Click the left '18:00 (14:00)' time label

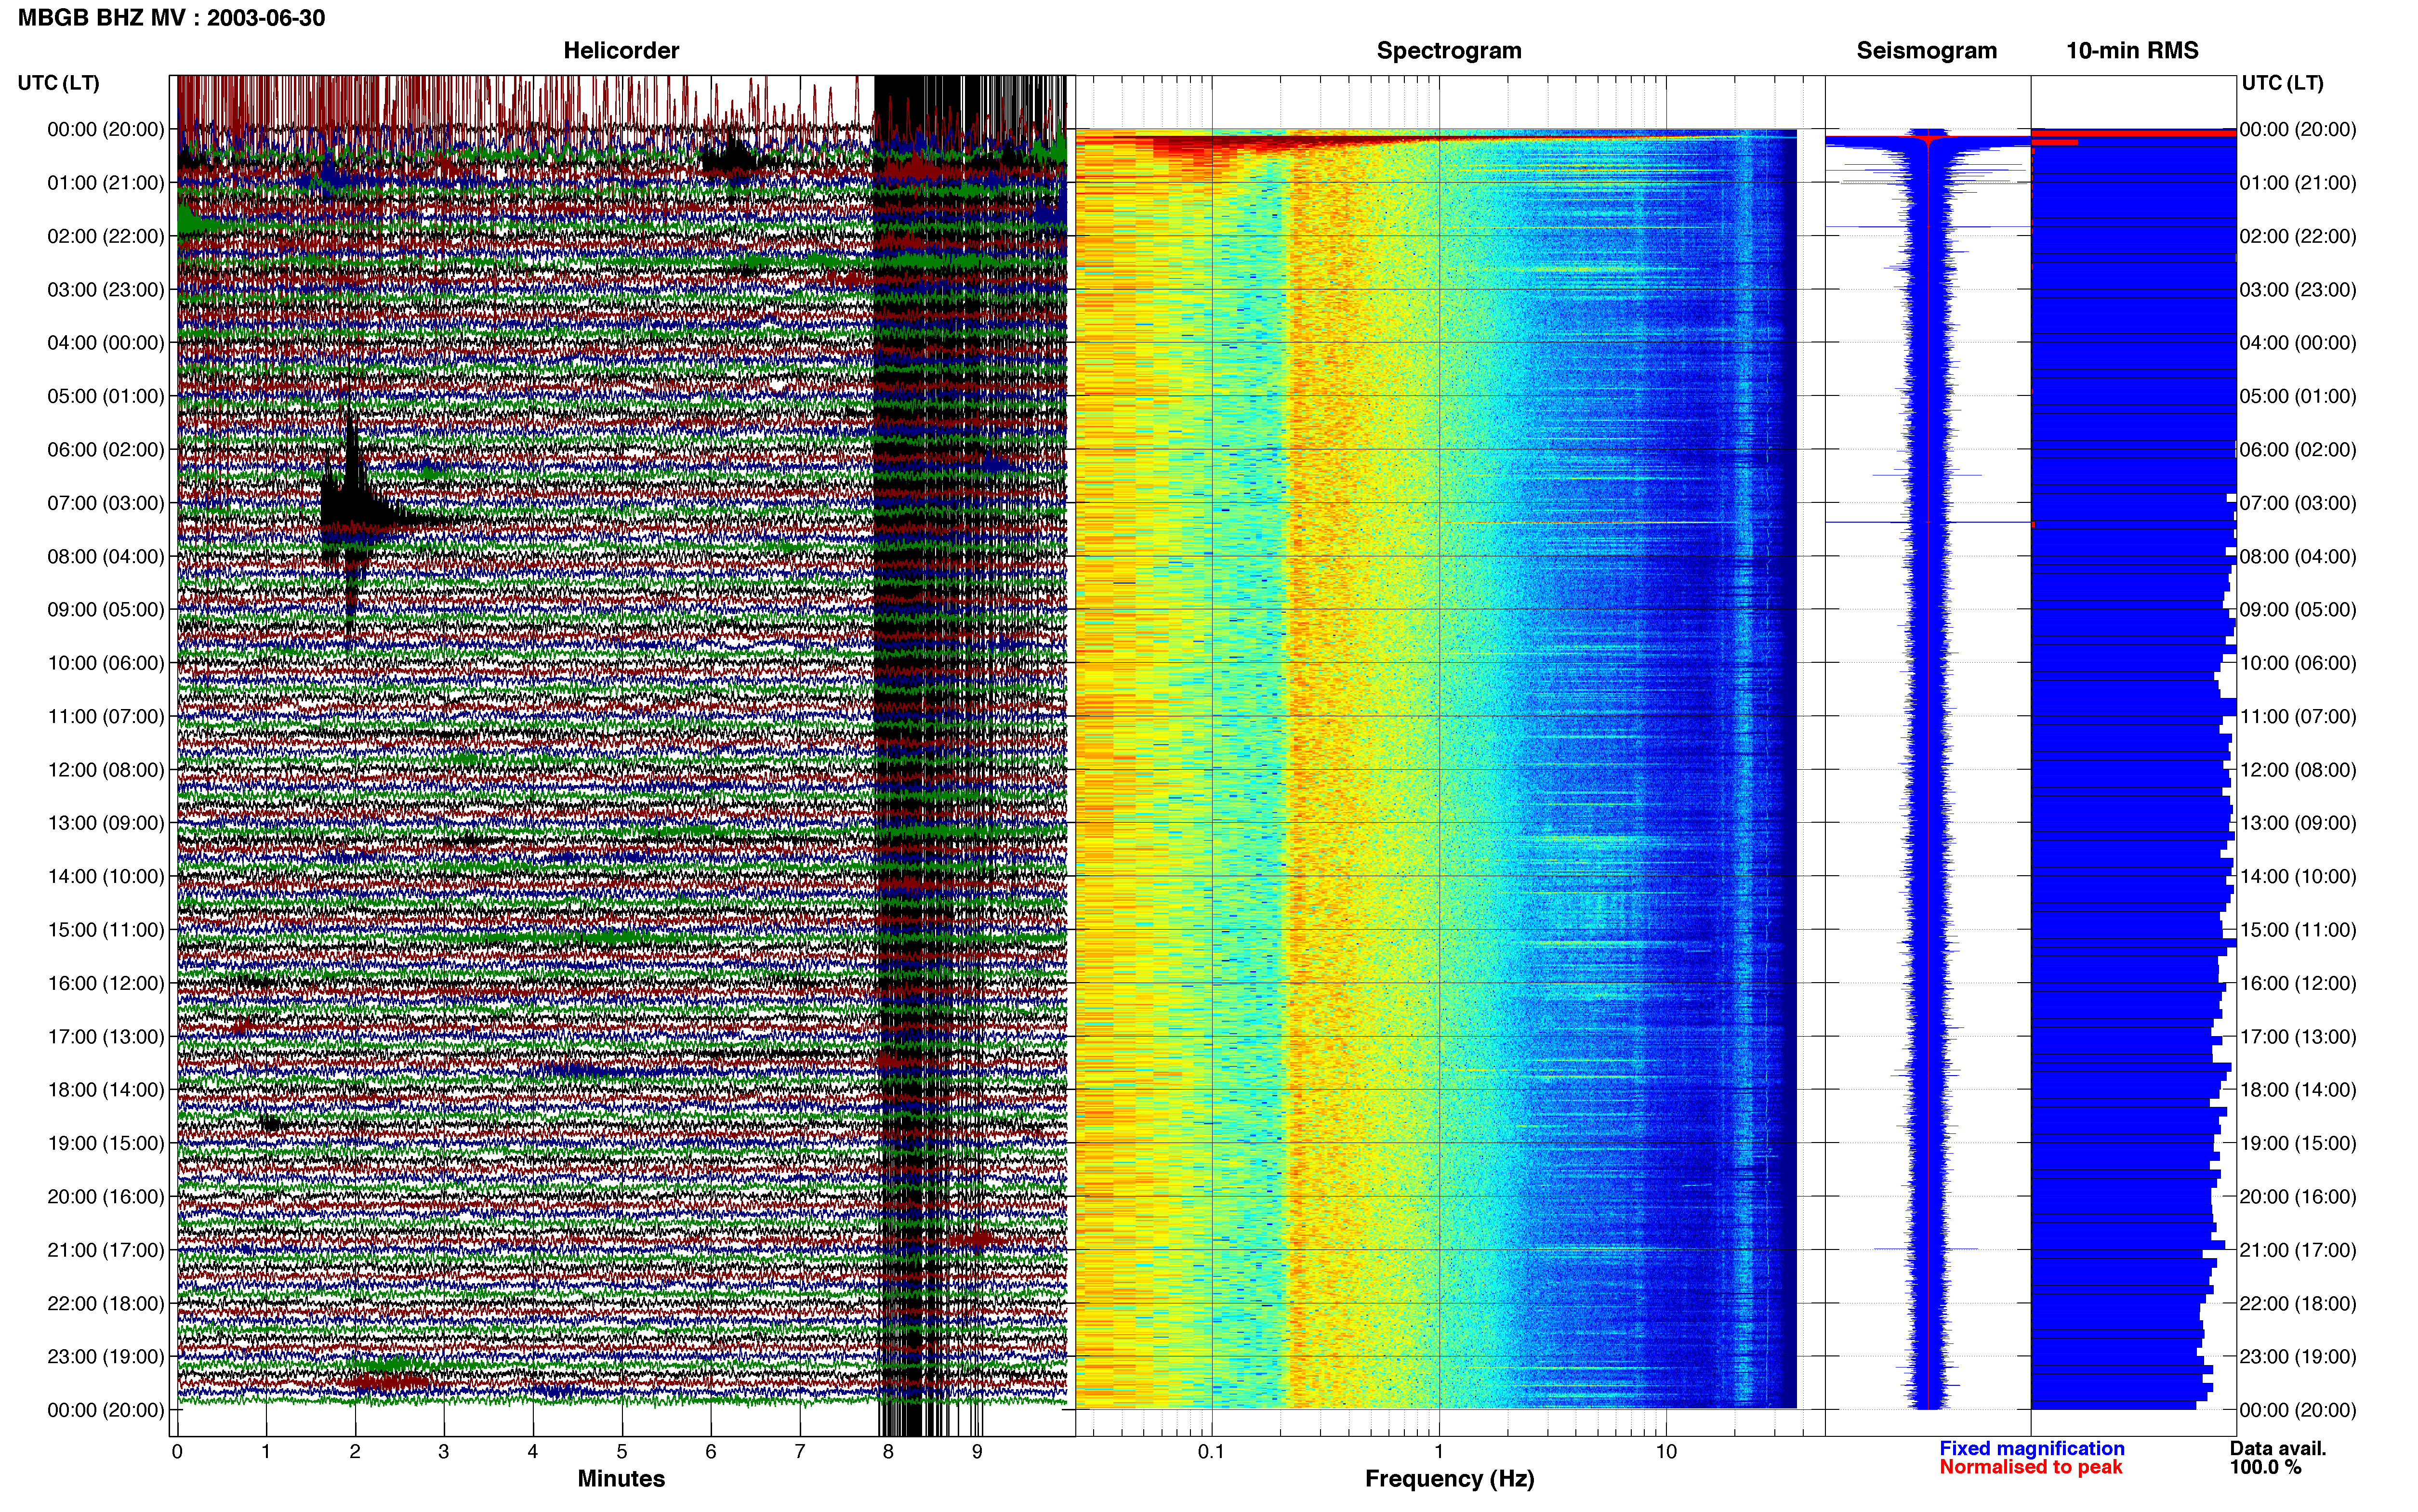point(106,1090)
